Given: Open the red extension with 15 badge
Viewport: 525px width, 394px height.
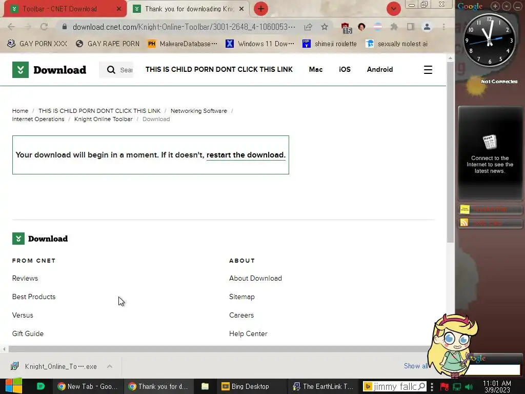Looking at the screenshot, I should coord(346,28).
